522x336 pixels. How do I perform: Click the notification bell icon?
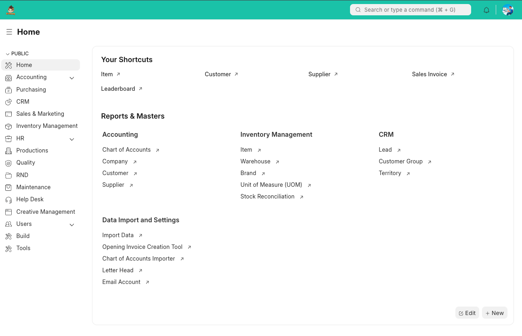(486, 10)
